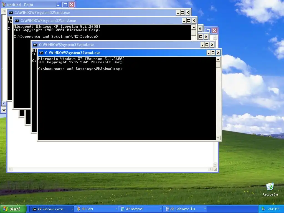Viewport: 284px width, 213px height.
Task: Close the hidden cmd window showing only maximize and close buttons
Action: (x=206, y=37)
